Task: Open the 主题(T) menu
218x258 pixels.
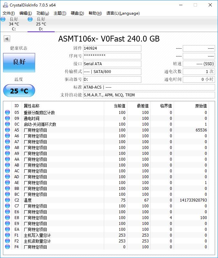Action: click(x=60, y=13)
